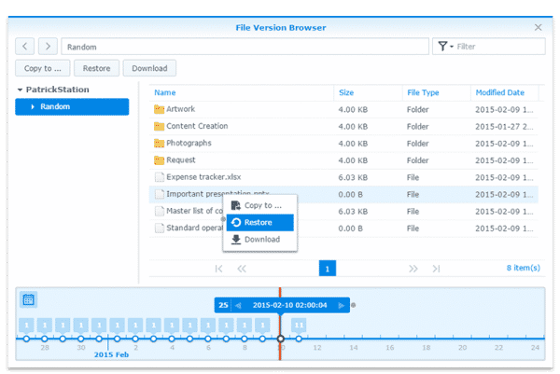Go to the next page of results
560x374 pixels.
(413, 269)
